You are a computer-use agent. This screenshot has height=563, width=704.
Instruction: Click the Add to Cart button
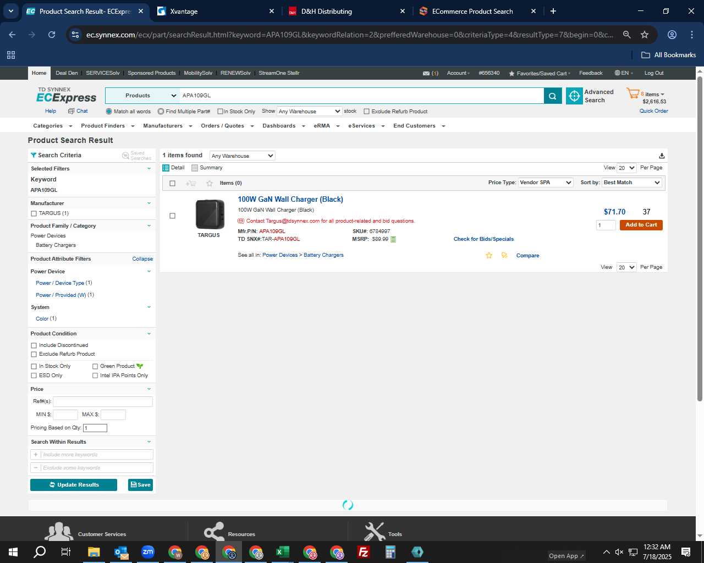641,225
